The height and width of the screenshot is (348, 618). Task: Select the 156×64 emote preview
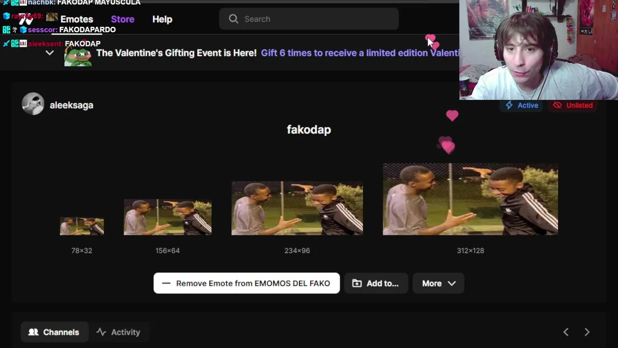coord(168,217)
